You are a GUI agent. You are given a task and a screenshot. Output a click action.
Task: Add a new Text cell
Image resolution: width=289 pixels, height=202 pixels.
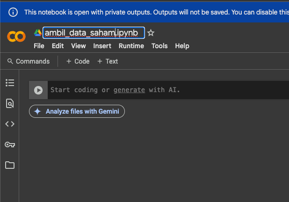click(x=108, y=61)
